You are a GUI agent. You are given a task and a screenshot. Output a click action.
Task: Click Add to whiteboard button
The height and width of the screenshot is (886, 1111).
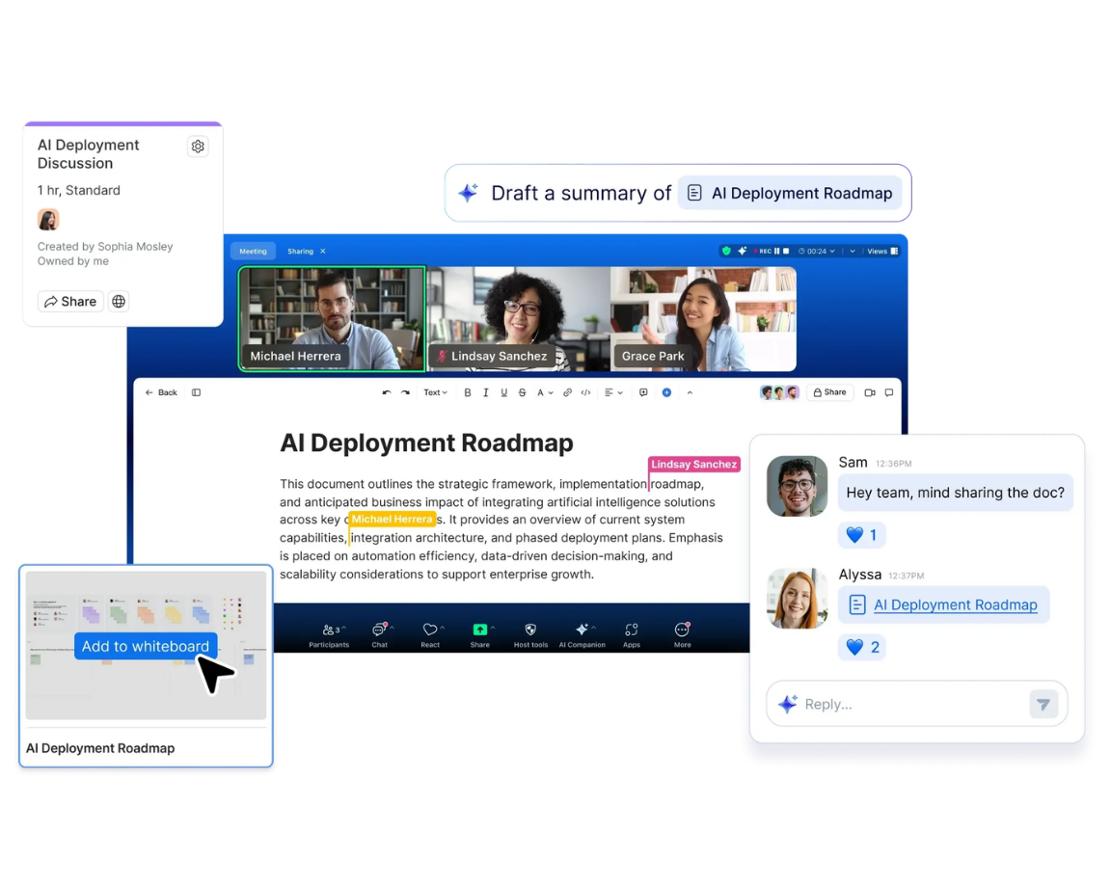coord(146,647)
